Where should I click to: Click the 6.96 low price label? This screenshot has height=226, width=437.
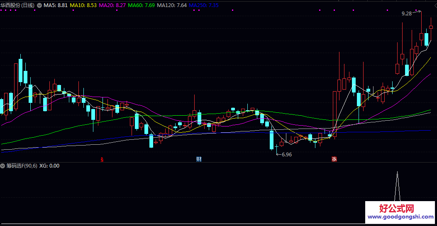(x=287, y=155)
